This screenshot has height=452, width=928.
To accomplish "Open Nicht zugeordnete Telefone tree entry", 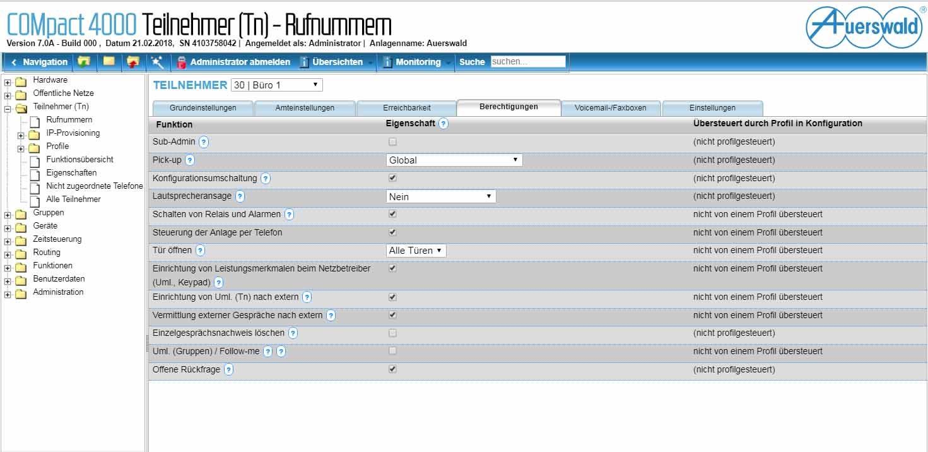I will click(x=95, y=186).
